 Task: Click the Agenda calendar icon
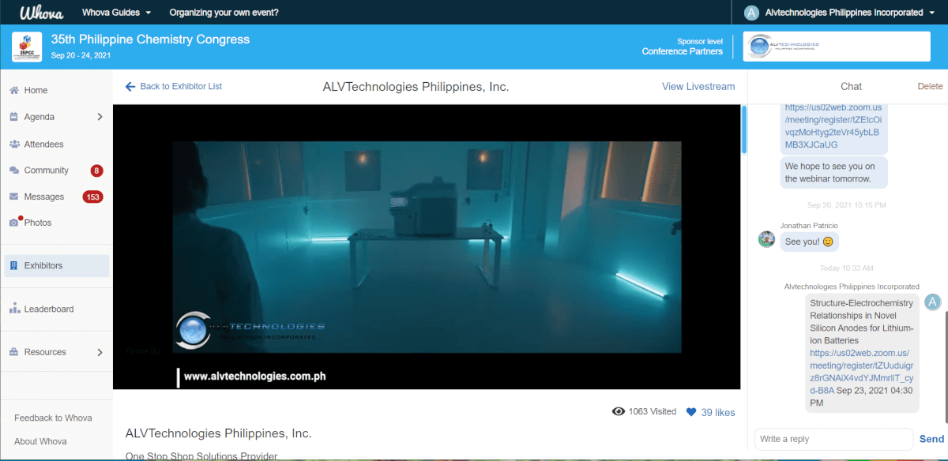pyautogui.click(x=14, y=117)
